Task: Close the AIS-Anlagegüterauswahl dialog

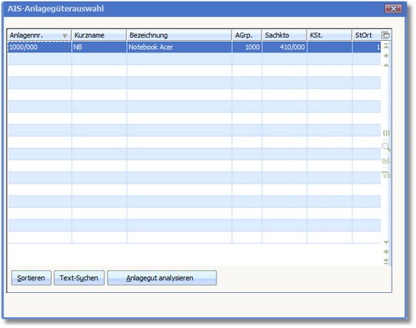Action: pos(393,8)
